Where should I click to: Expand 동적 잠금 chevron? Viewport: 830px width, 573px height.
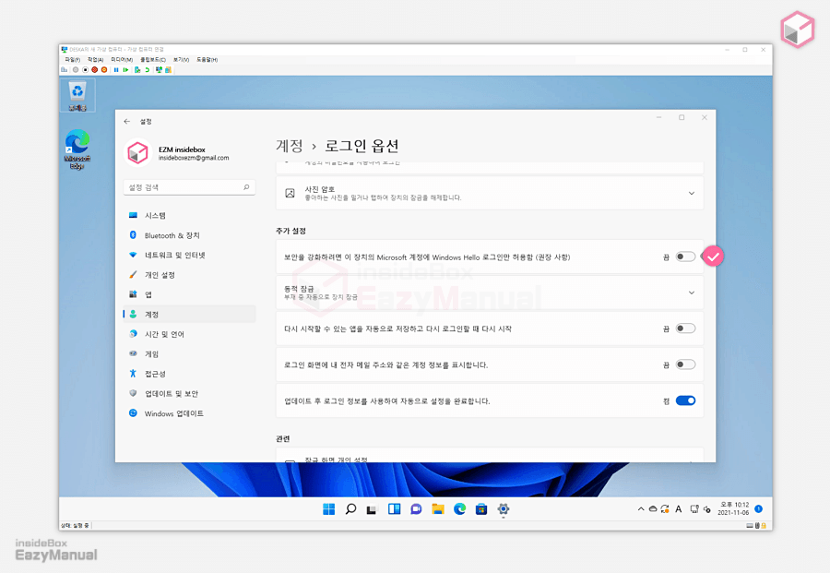coord(692,292)
